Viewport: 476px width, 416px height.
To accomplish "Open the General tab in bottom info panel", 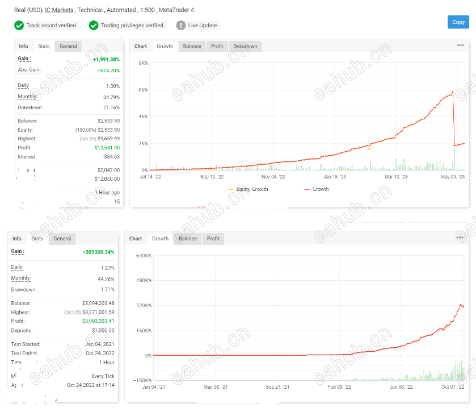I will (62, 239).
